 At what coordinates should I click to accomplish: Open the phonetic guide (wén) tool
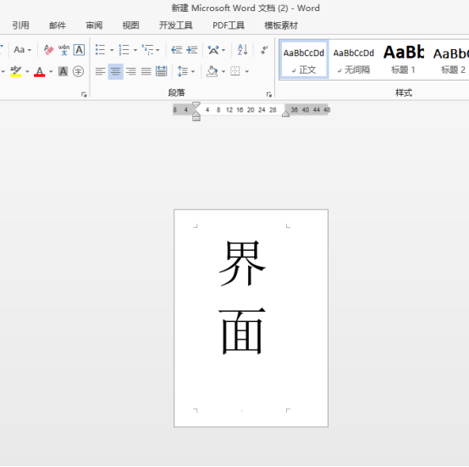[x=63, y=50]
